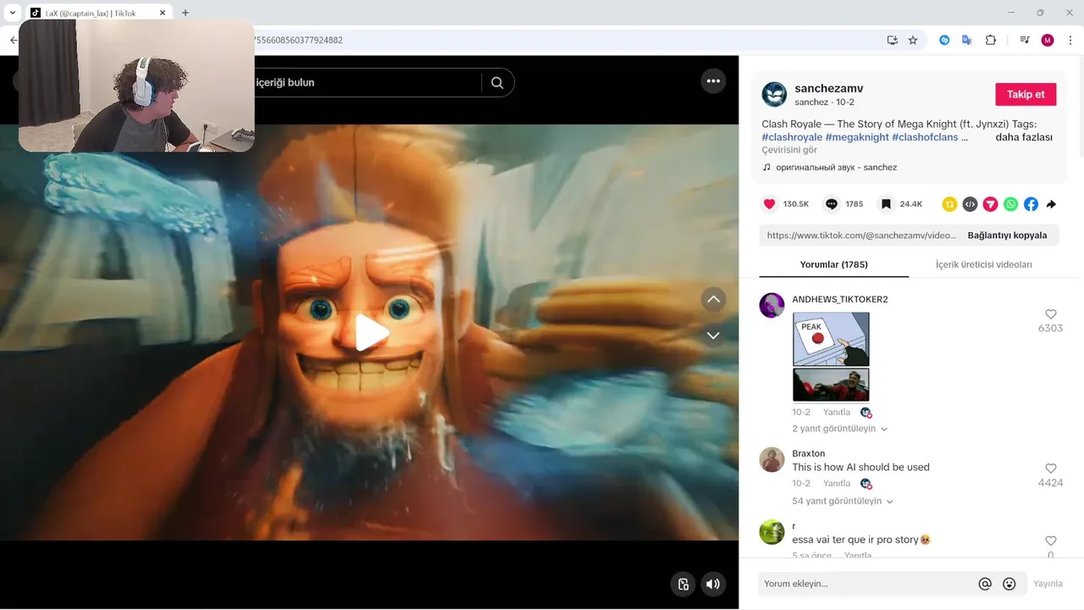Mention a user with the @ icon
The height and width of the screenshot is (610, 1084).
coord(985,584)
